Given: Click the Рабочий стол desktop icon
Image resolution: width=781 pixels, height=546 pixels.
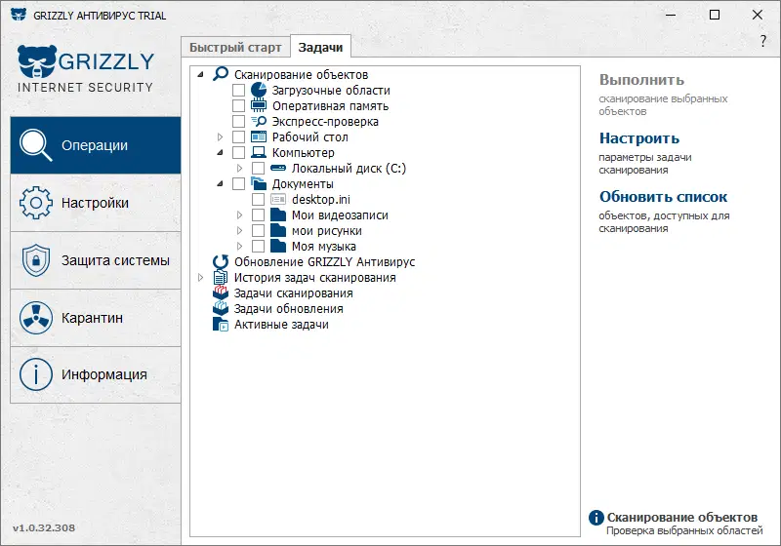Looking at the screenshot, I should [x=259, y=136].
